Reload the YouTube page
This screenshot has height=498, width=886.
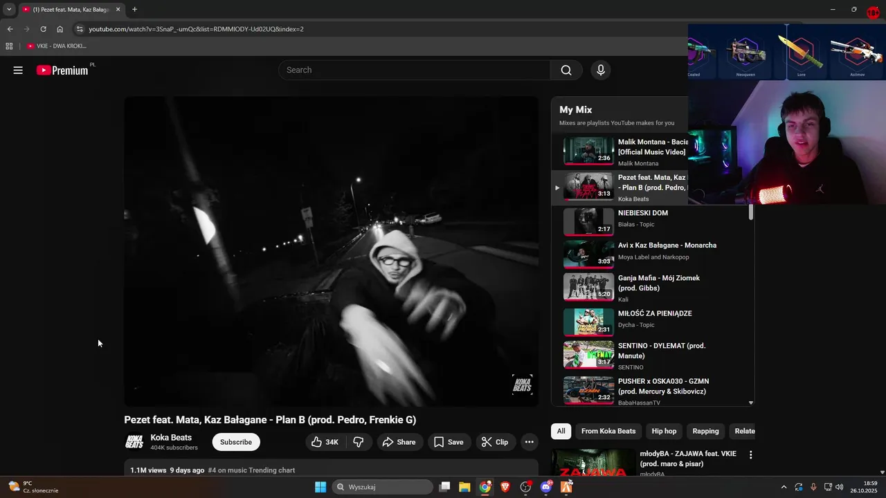coord(43,29)
